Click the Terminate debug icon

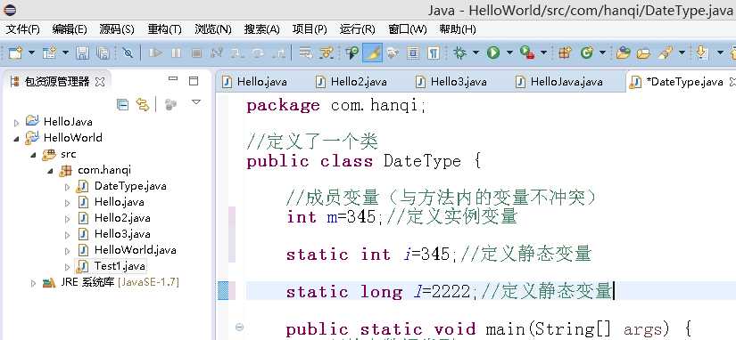coord(196,53)
